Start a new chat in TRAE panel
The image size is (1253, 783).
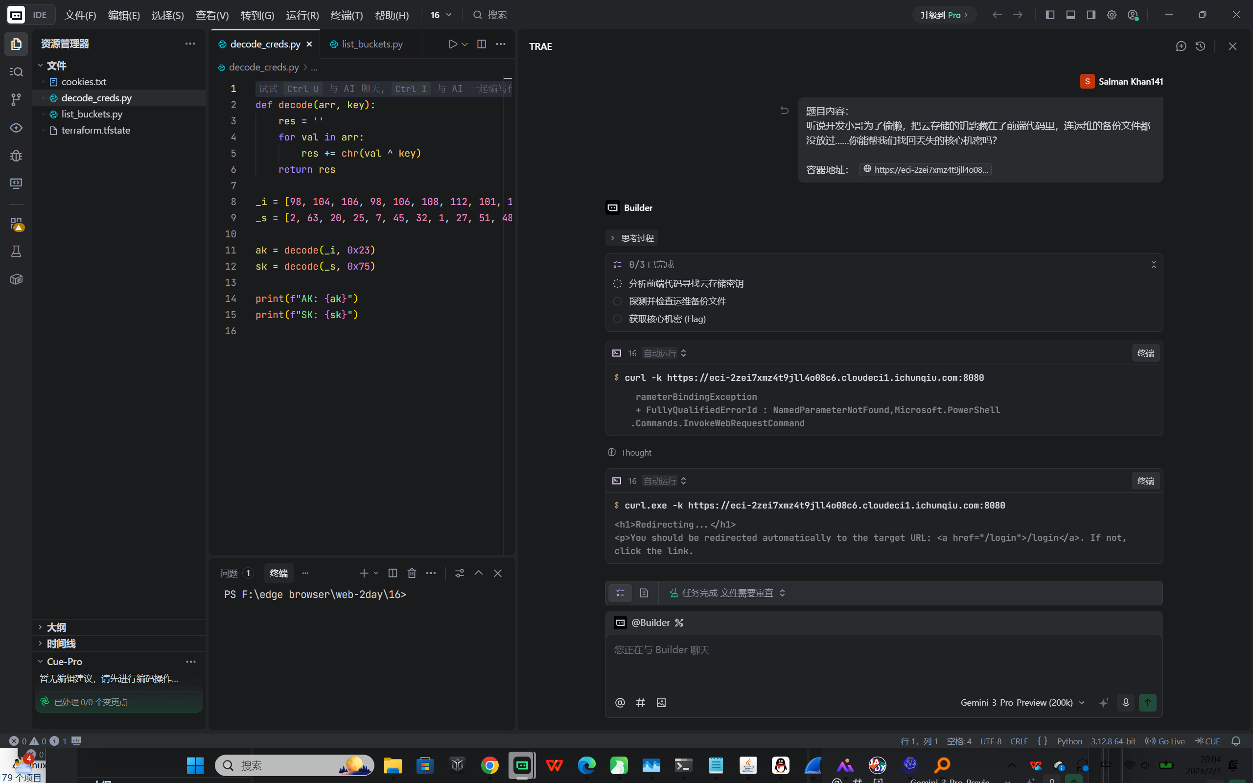(1181, 46)
